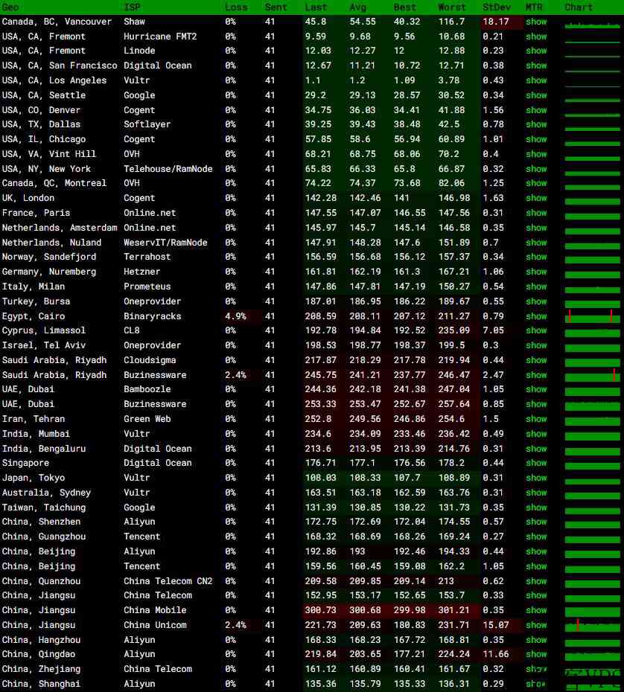Show MTR for Jiangsu China Mobile row
Image resolution: width=624 pixels, height=692 pixels.
tap(536, 610)
